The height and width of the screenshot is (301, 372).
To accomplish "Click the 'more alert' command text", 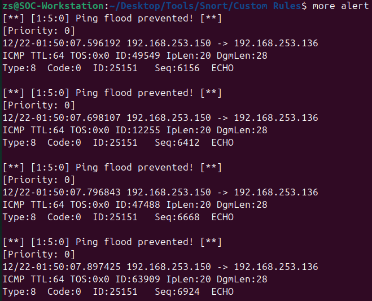I will point(341,6).
